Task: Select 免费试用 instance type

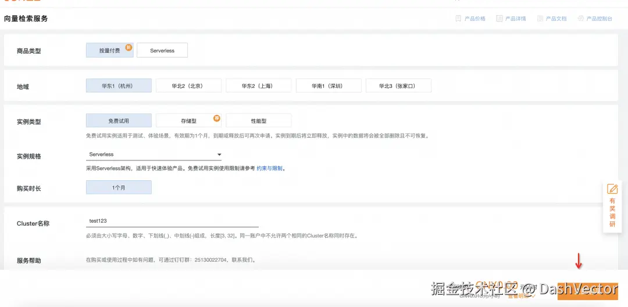Action: tap(119, 120)
